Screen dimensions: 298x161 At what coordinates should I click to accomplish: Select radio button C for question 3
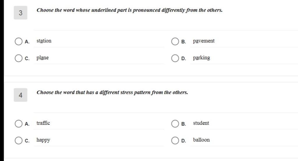click(x=18, y=58)
